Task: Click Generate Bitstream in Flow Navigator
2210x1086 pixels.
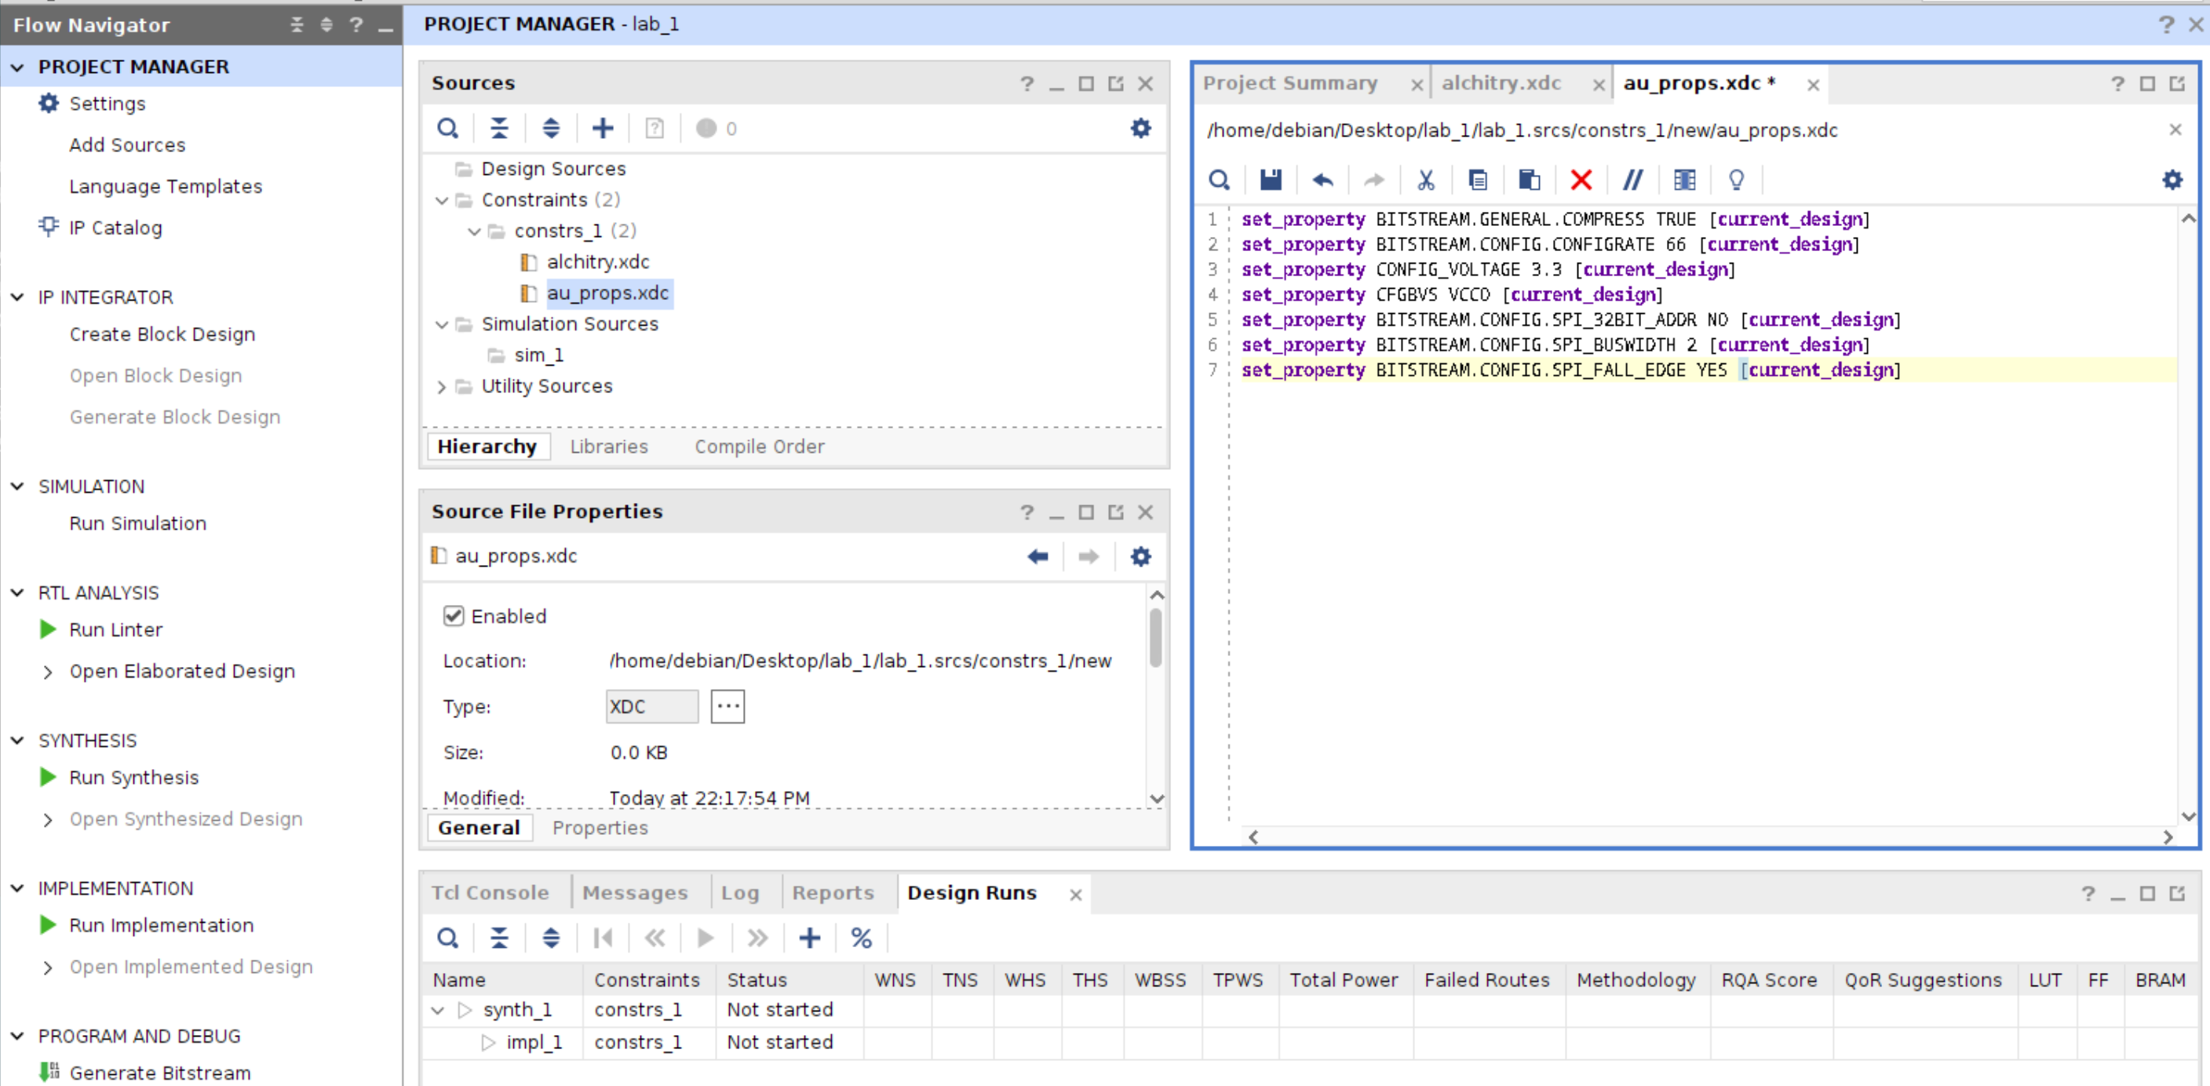Action: click(159, 1073)
